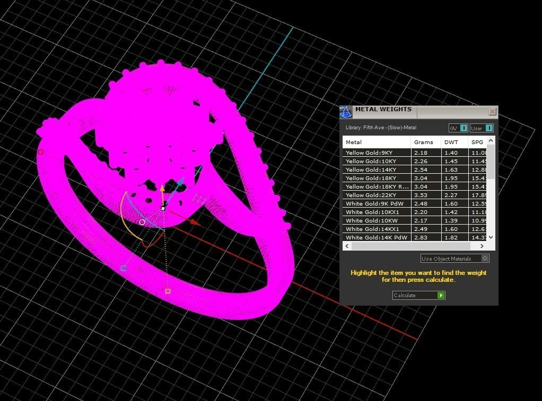
Task: Select the Yellow Gold:18KY R... row
Action: tap(414, 186)
